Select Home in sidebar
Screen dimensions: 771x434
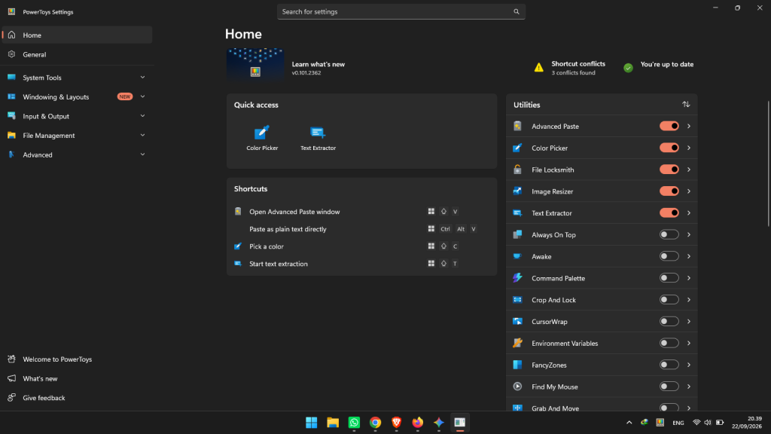click(77, 35)
